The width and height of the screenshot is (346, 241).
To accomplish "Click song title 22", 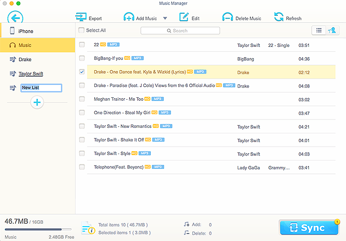I will pyautogui.click(x=96, y=45).
